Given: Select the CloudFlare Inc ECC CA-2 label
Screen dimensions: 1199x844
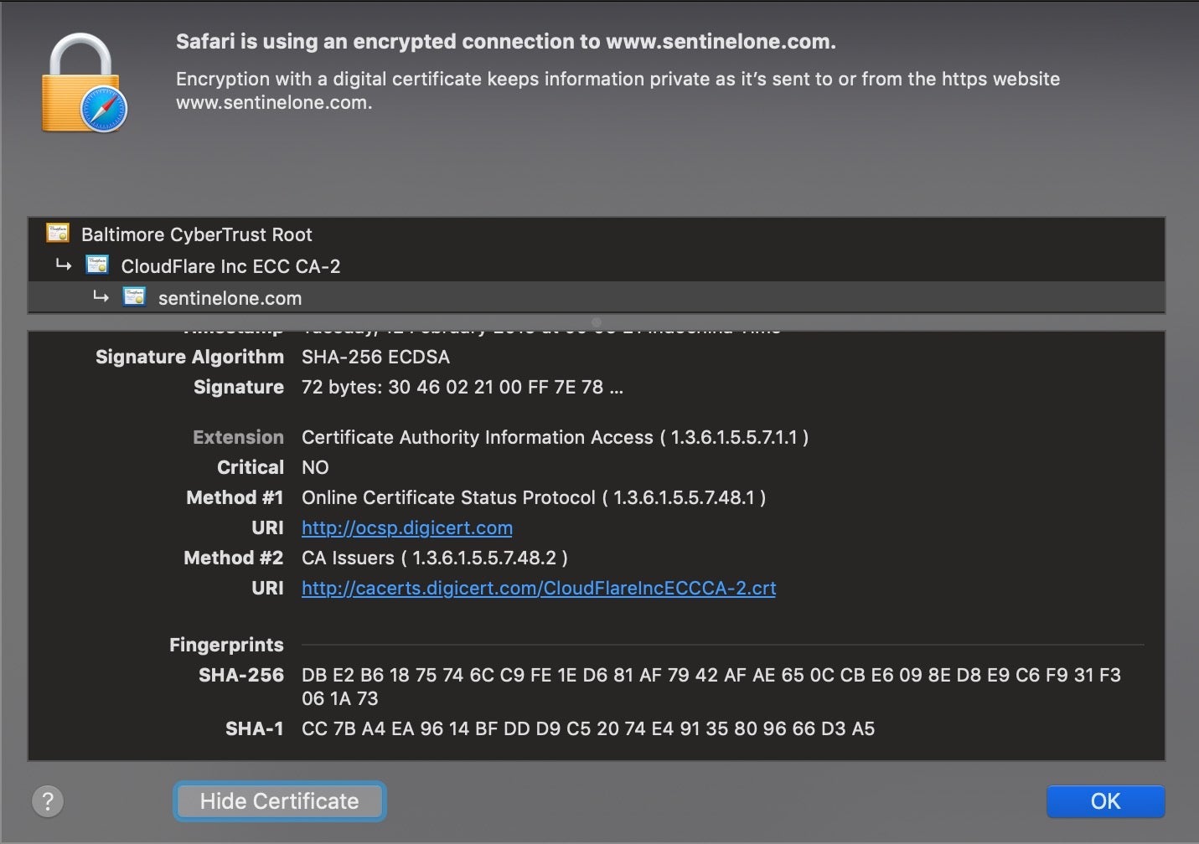Looking at the screenshot, I should pos(230,266).
